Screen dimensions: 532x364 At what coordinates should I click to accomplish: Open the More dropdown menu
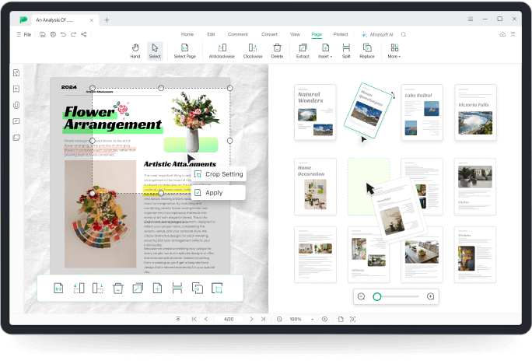click(394, 51)
